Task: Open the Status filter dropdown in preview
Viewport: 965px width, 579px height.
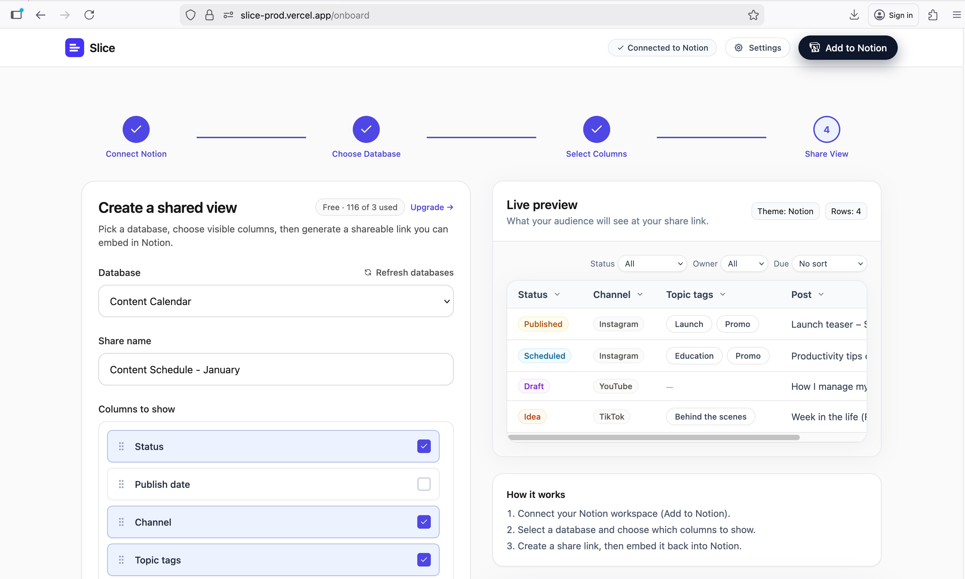Action: coord(652,264)
